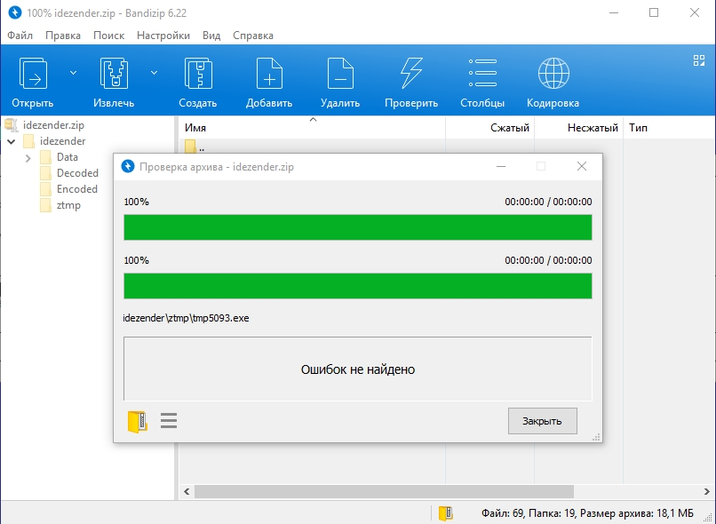Sort by the Имя column header
The width and height of the screenshot is (716, 524).
tap(313, 128)
